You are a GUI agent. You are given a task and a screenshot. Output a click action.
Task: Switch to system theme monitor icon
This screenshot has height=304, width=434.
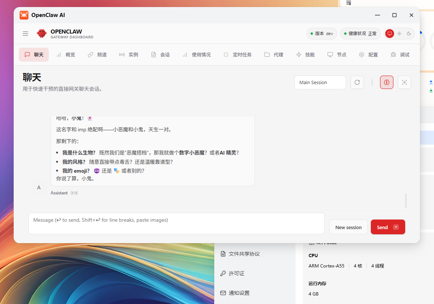pyautogui.click(x=389, y=34)
